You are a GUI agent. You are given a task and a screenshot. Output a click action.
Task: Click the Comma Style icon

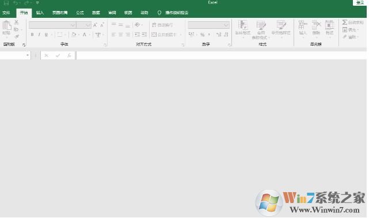(209, 35)
